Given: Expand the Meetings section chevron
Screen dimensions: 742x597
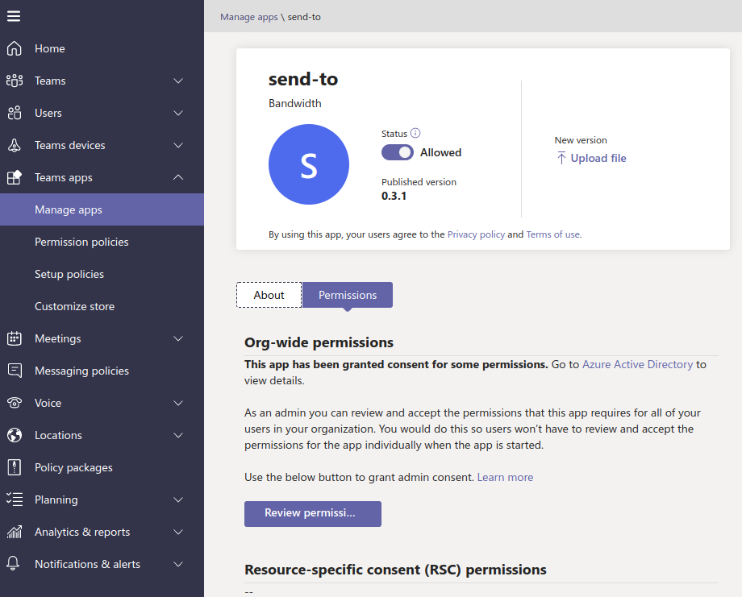Looking at the screenshot, I should [x=178, y=338].
